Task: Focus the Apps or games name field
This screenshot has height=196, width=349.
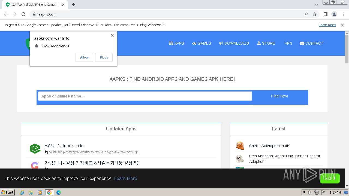Action: [145, 96]
